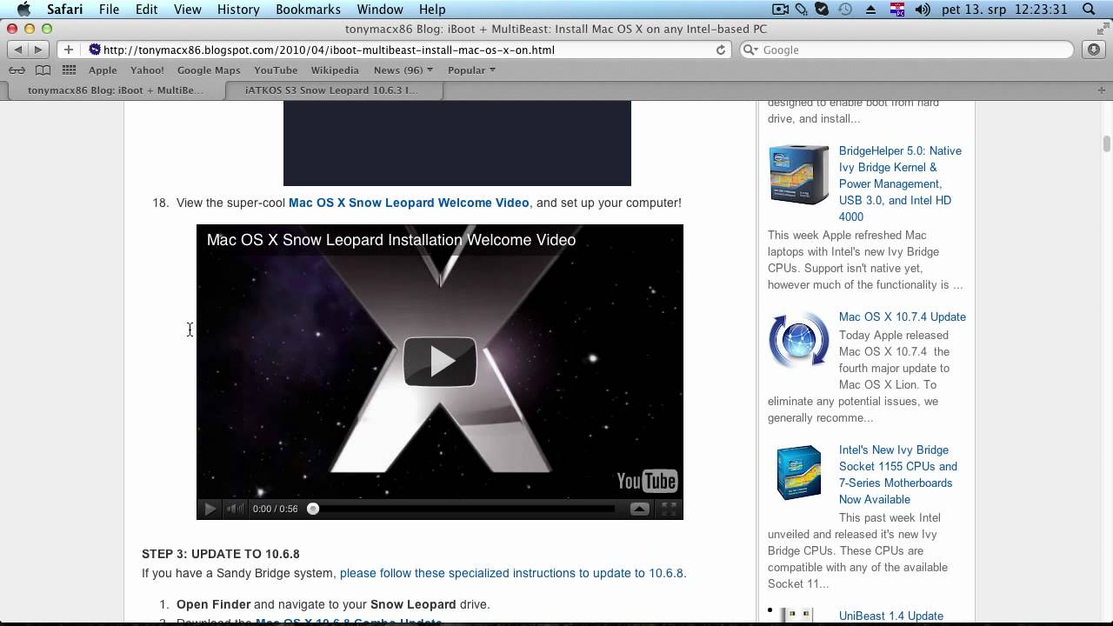Open video quality pop-up arrow button

(640, 509)
